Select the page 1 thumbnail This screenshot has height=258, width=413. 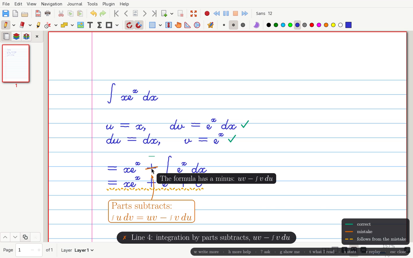(x=16, y=63)
